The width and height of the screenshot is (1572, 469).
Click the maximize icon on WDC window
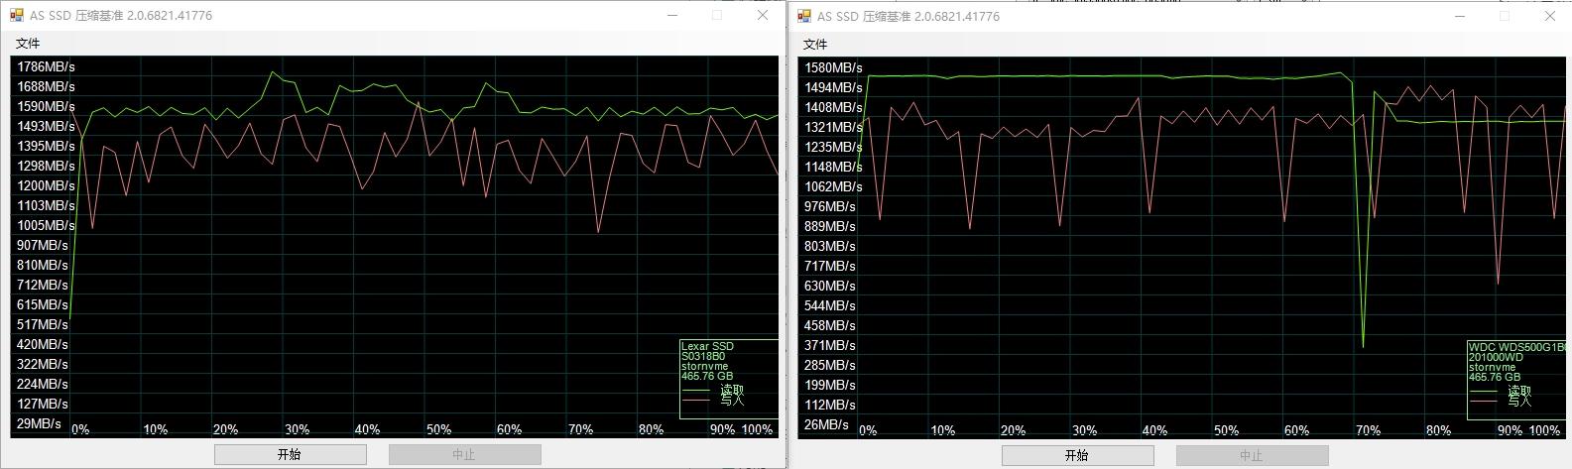1505,16
